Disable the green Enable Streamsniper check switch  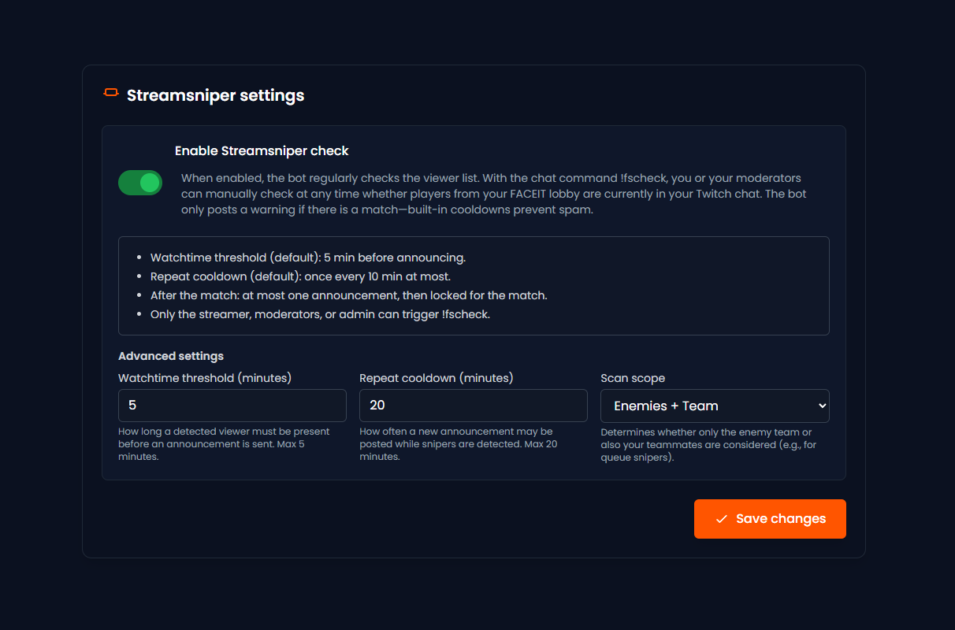139,182
